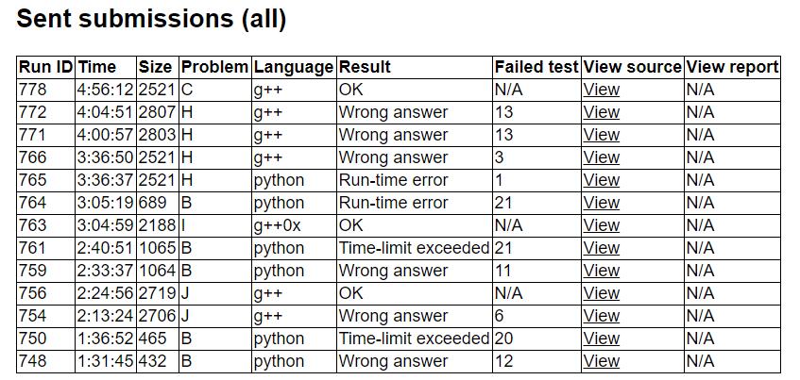Click the Run-time error result of run 765

393,180
